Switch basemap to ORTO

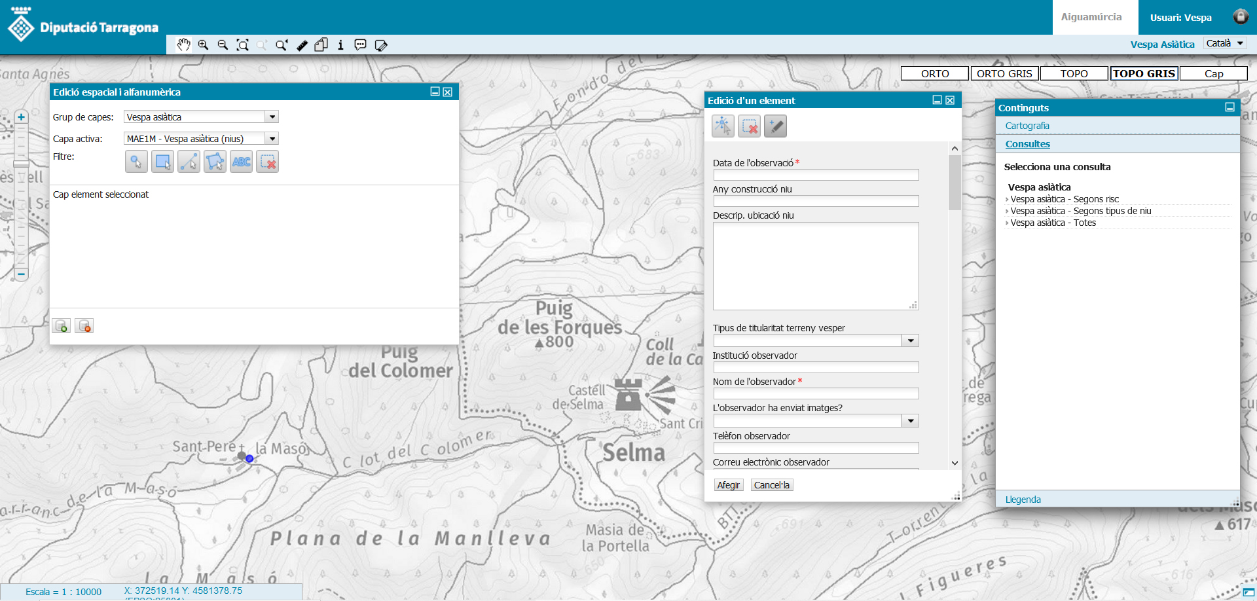[x=934, y=73]
